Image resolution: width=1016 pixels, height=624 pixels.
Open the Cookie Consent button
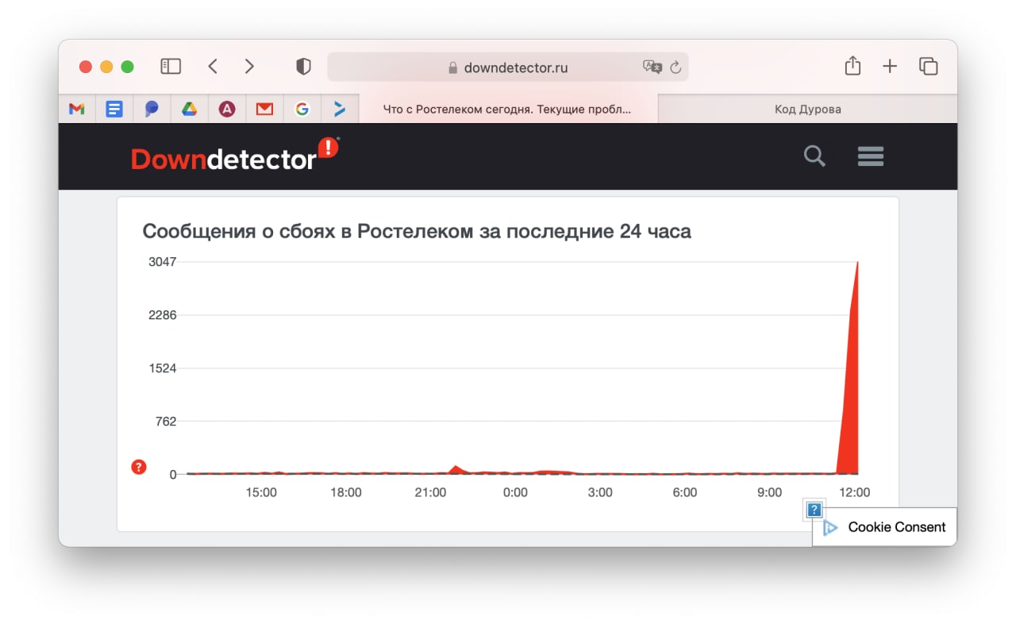[x=884, y=527]
